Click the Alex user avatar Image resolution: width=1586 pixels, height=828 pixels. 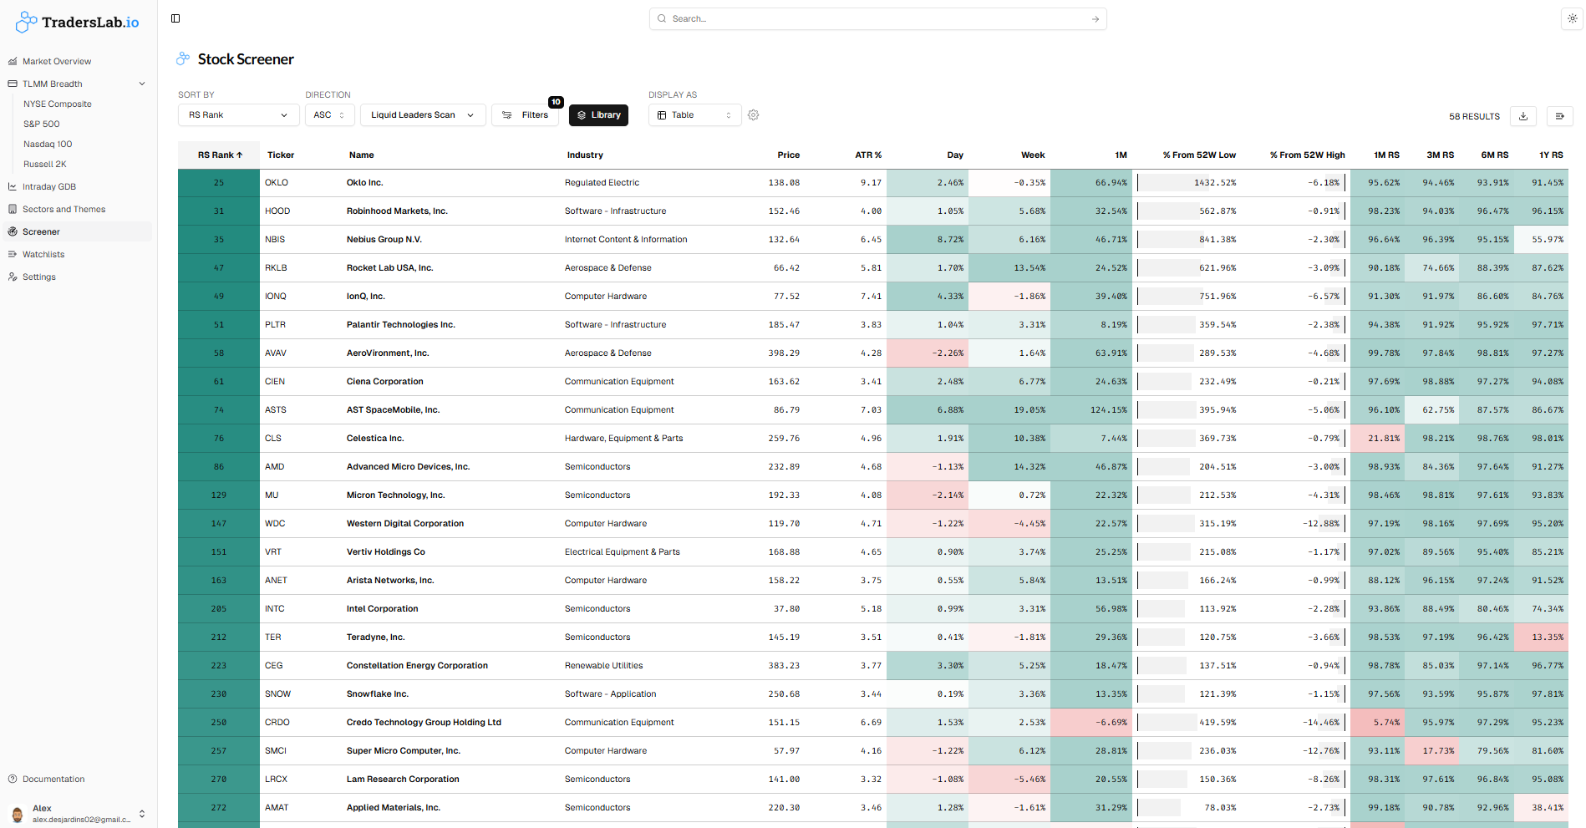coord(18,814)
